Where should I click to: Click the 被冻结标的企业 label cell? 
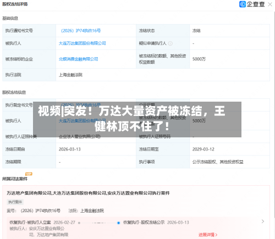pyautogui.click(x=29, y=59)
